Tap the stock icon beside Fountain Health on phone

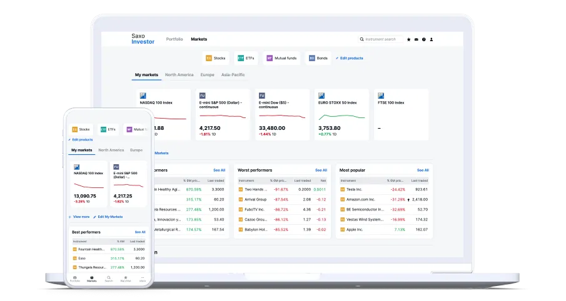pos(75,249)
